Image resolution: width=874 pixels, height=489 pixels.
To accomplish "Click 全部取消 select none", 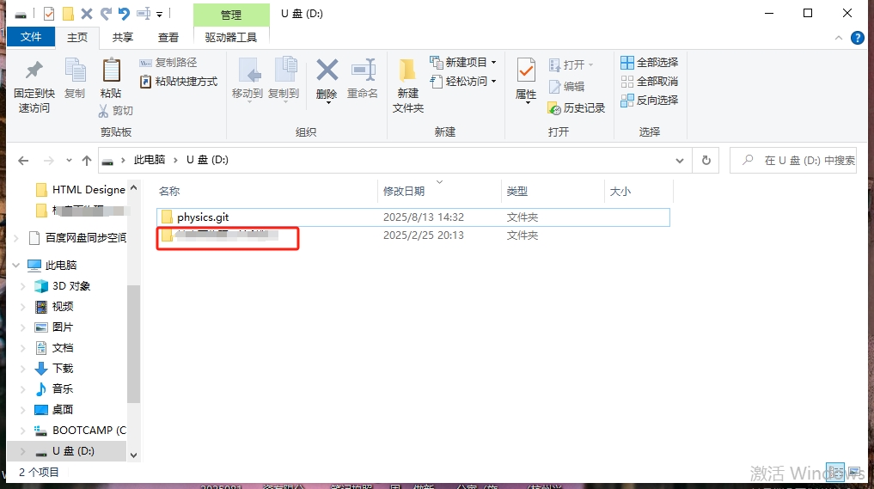I will 650,82.
